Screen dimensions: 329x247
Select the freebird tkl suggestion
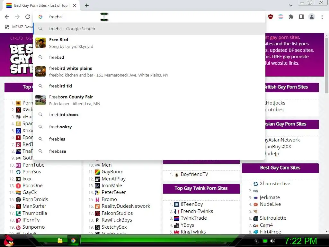point(149,86)
